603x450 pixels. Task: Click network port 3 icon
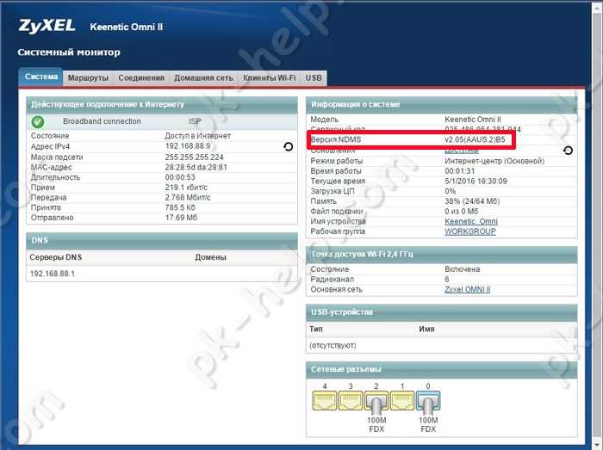pyautogui.click(x=351, y=400)
